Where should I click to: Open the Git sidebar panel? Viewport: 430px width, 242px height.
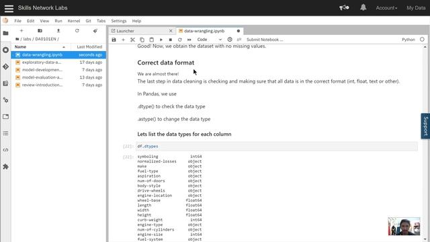pos(5,67)
